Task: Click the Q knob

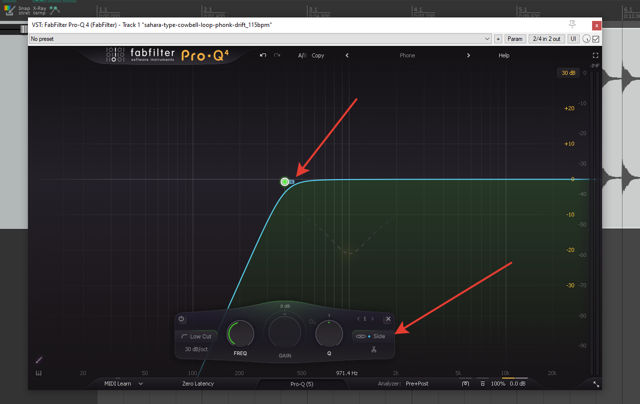Action: click(329, 334)
